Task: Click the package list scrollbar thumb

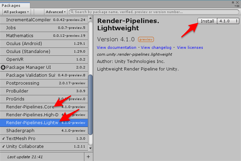Action: pyautogui.click(x=90, y=105)
